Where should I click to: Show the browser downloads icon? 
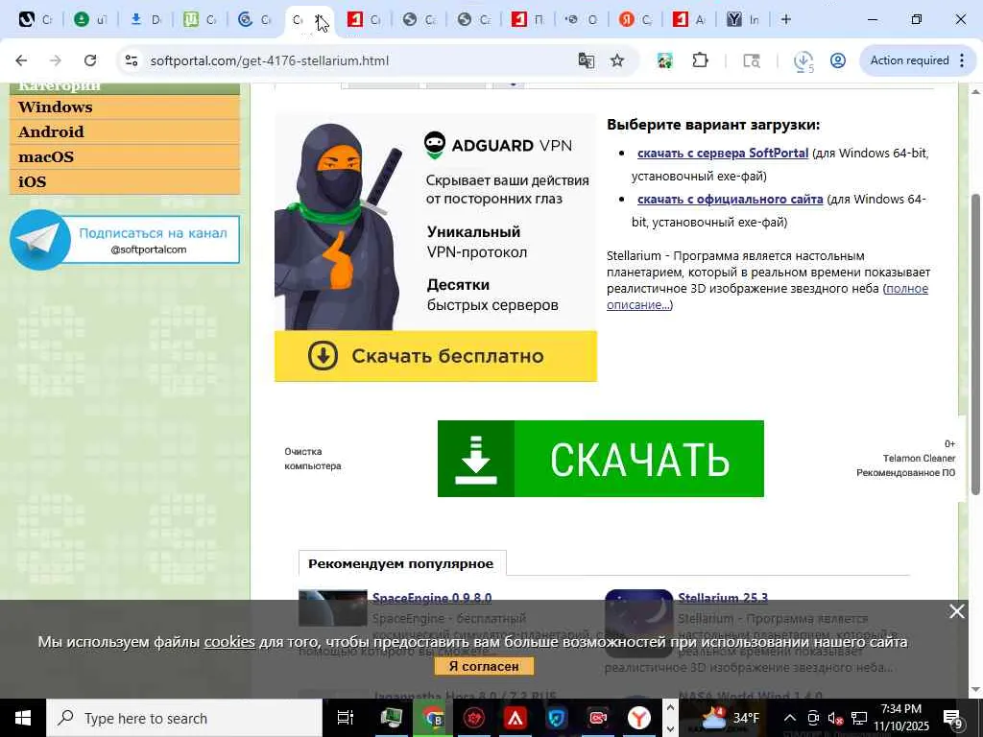point(803,60)
